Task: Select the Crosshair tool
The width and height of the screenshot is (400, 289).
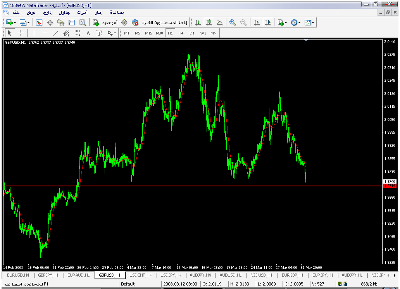Action: 21,33
